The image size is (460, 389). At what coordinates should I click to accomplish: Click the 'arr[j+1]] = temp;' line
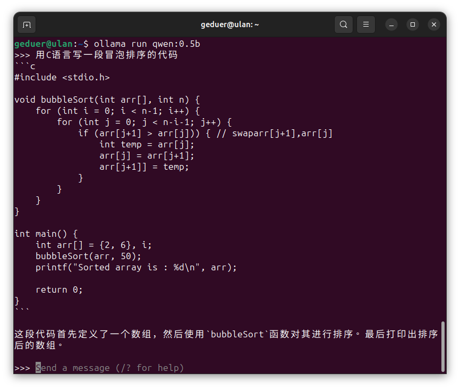(x=144, y=167)
